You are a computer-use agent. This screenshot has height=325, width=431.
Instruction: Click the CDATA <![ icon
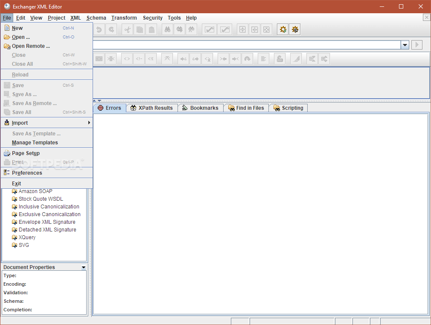tap(151, 59)
